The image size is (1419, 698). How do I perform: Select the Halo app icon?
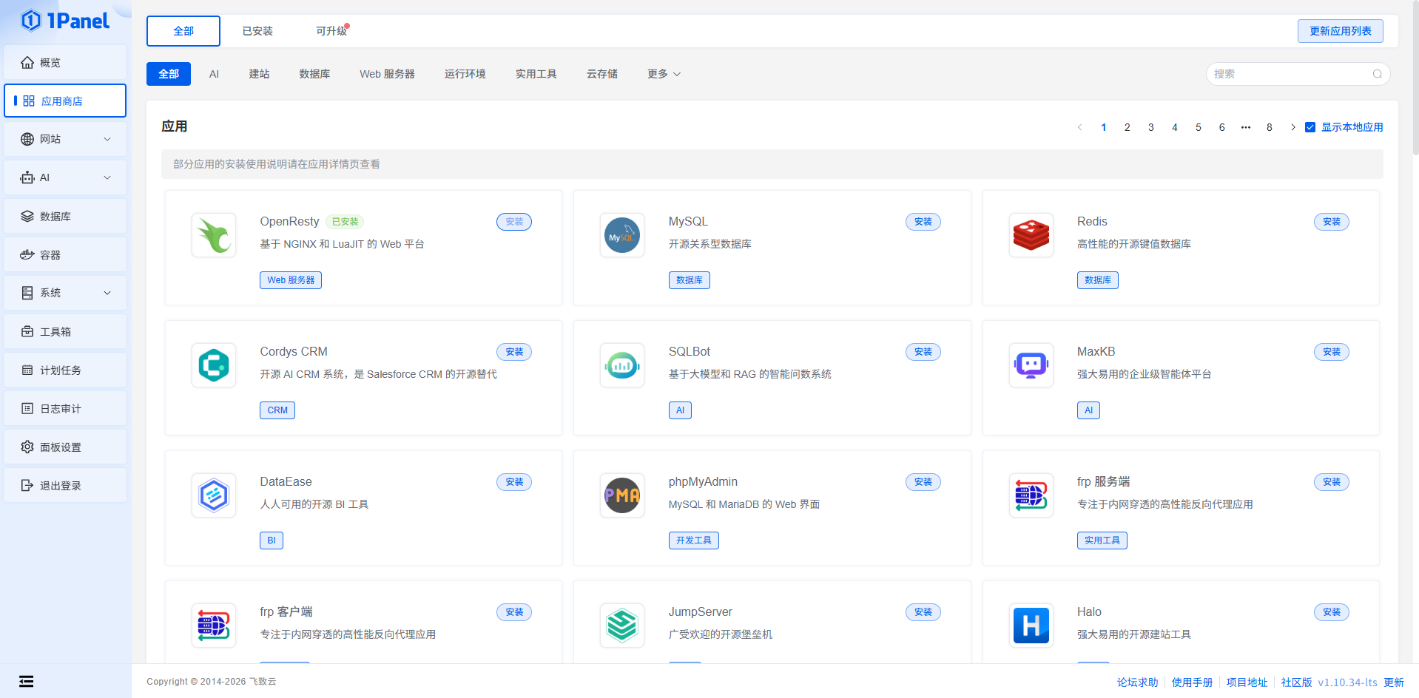tap(1031, 626)
